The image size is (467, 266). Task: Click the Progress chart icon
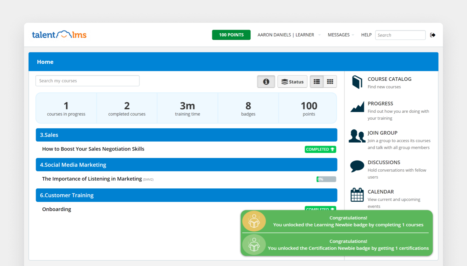point(357,107)
